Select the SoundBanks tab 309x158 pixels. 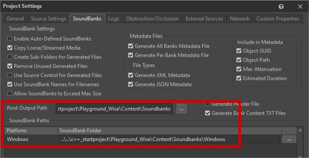(x=87, y=19)
